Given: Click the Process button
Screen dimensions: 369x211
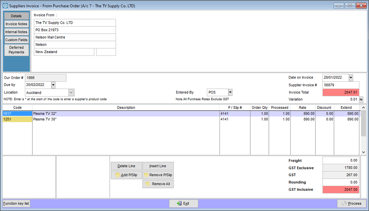Looking at the screenshot, I should [x=352, y=203].
